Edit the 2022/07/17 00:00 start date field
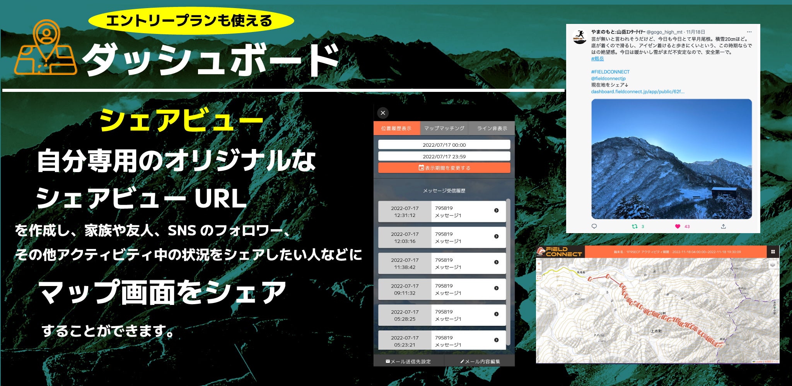 coord(444,145)
